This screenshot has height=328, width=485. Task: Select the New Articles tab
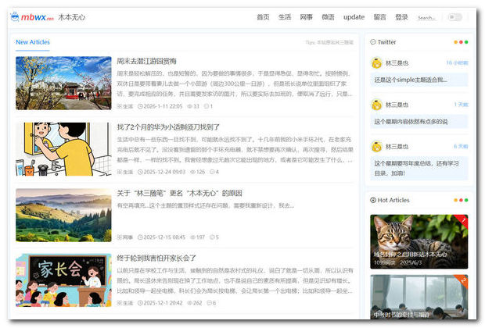click(x=33, y=42)
